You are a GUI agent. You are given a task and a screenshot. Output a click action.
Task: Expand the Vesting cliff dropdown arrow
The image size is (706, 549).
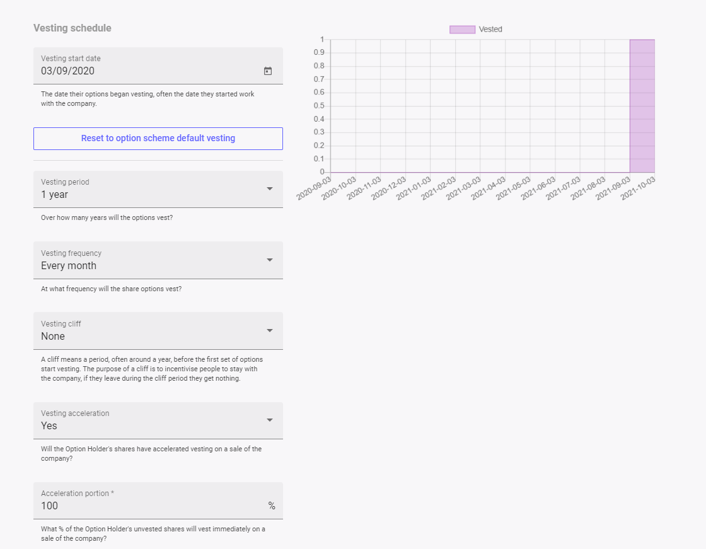point(270,330)
